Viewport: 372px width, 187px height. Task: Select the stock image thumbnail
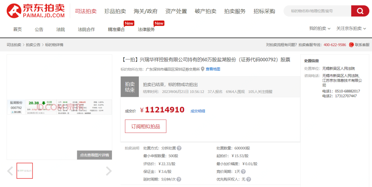(24, 171)
